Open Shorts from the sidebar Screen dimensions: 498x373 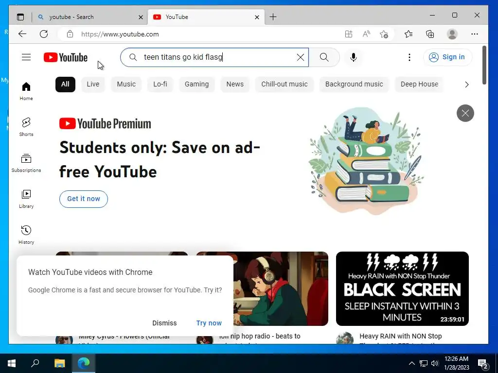click(x=26, y=127)
